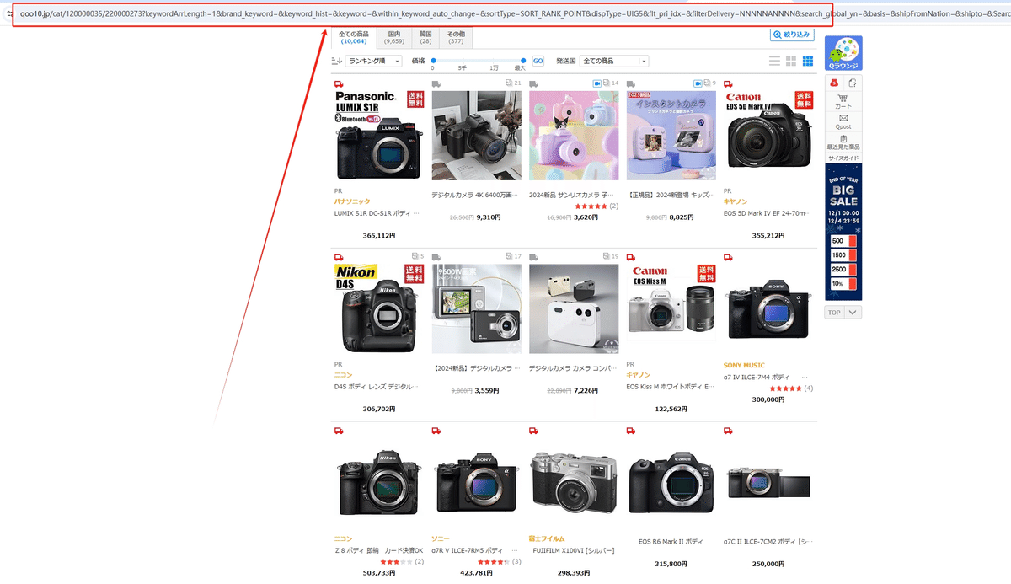1011x584 pixels.
Task: Open the Canon EOS Kiss M product image
Action: [671, 308]
